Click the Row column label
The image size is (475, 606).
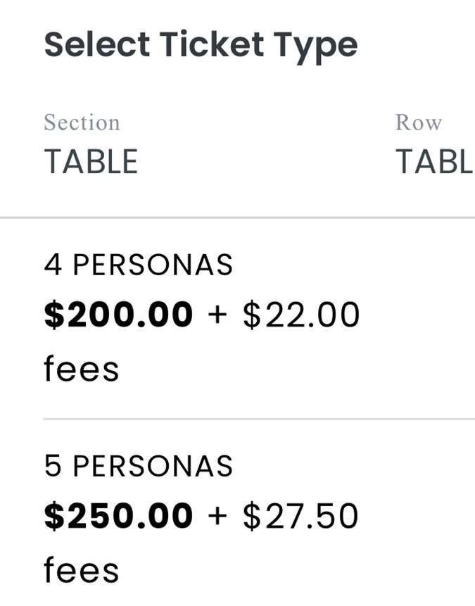pyautogui.click(x=419, y=122)
